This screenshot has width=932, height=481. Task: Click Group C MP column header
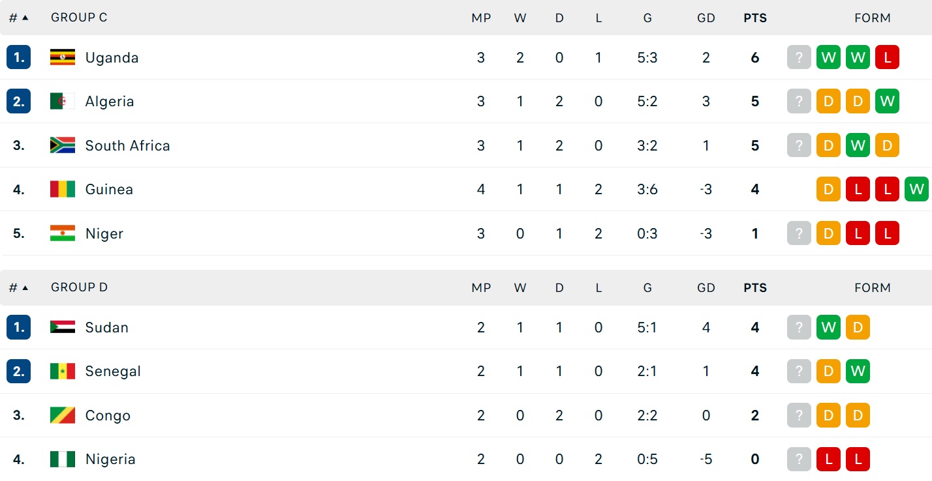[481, 18]
